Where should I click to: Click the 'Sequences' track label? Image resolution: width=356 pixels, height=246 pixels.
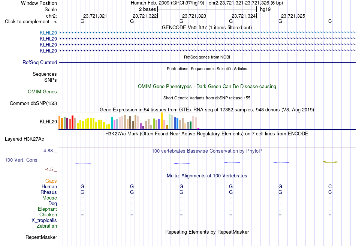coord(45,74)
